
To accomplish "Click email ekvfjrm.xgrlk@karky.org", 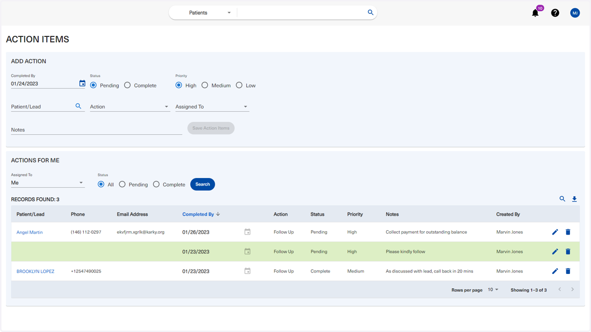I will (x=141, y=232).
